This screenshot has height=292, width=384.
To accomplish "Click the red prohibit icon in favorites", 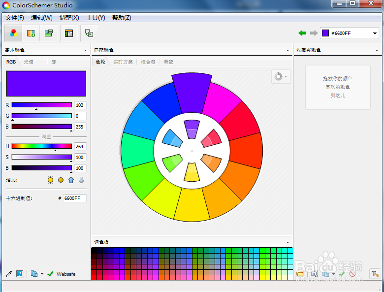I will (x=352, y=274).
